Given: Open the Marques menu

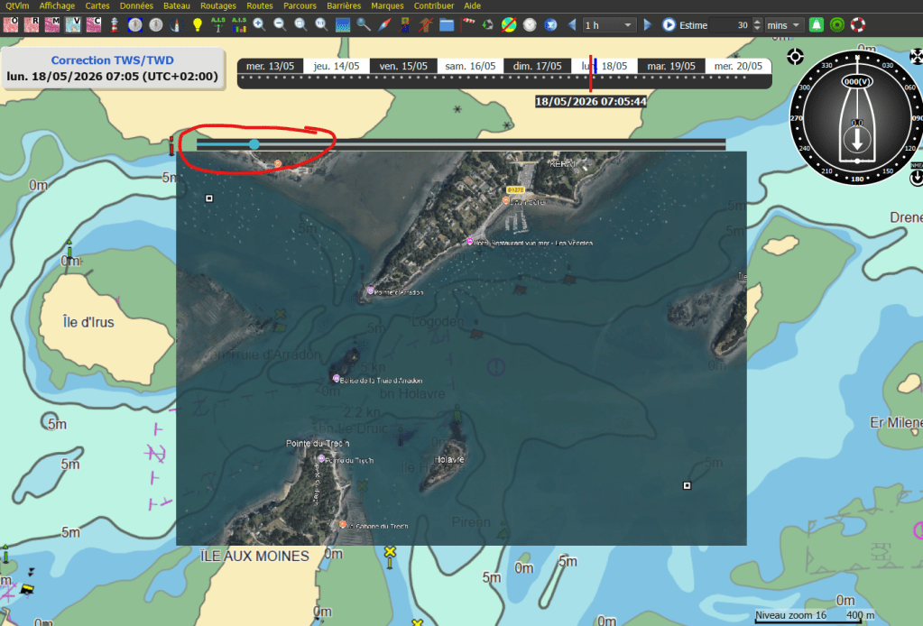Looking at the screenshot, I should click(387, 6).
